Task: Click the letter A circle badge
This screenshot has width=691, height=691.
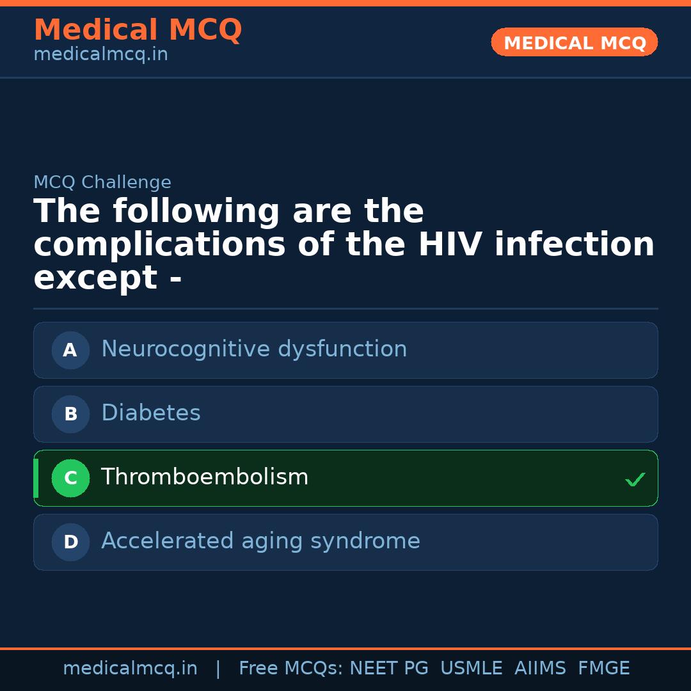Action: (70, 350)
